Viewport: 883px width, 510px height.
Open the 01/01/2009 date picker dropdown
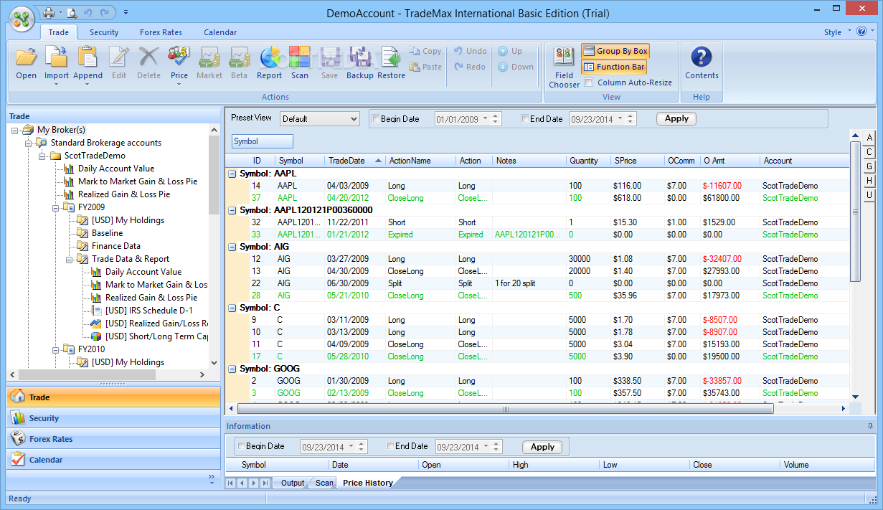[x=486, y=119]
